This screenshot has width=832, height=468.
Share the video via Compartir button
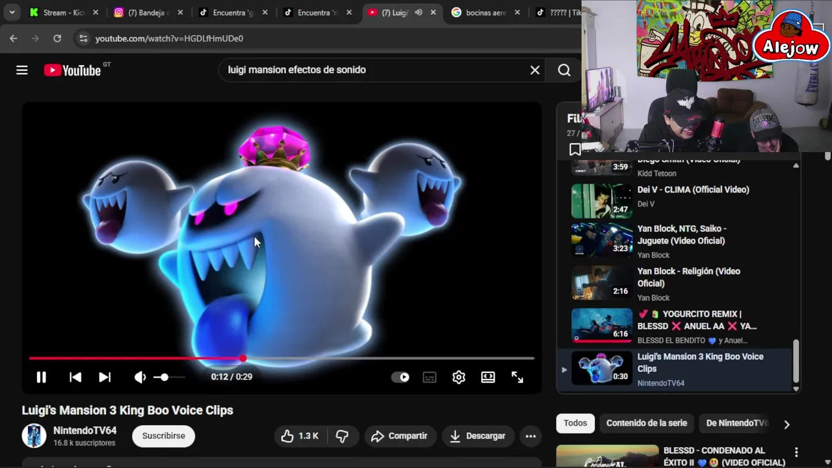(399, 435)
